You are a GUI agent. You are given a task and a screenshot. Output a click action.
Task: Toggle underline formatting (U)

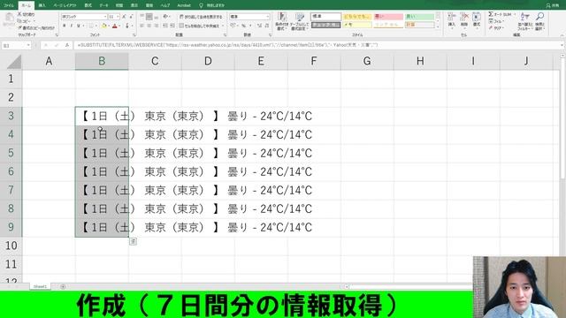point(79,26)
